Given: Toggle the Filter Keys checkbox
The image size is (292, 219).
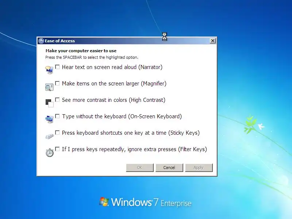Looking at the screenshot, I should point(57,149).
